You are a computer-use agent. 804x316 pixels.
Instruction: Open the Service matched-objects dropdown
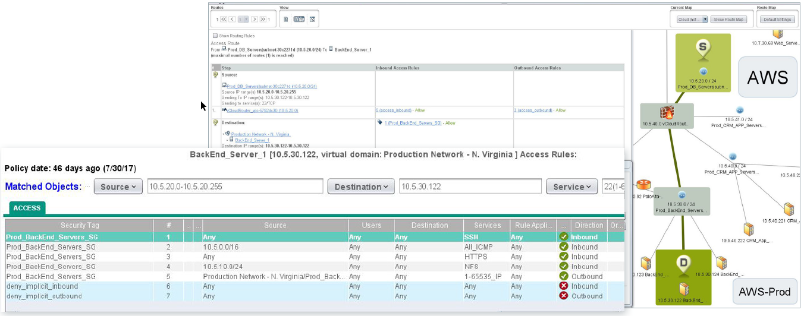(571, 187)
